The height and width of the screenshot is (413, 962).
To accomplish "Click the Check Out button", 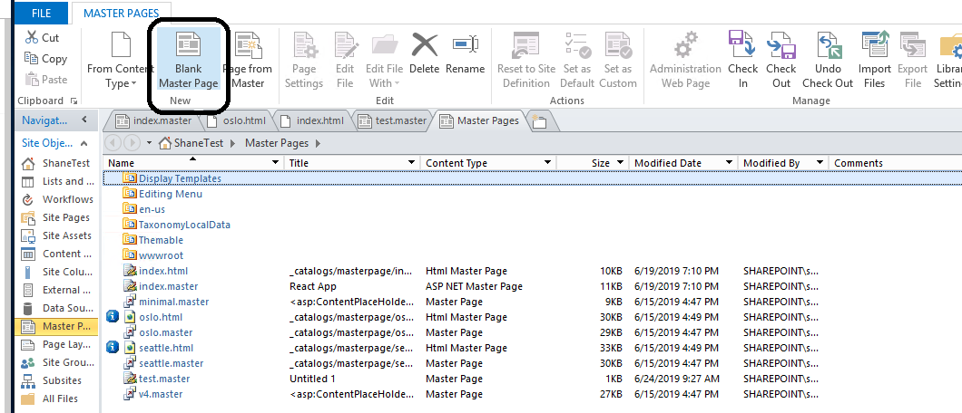I will point(781,60).
